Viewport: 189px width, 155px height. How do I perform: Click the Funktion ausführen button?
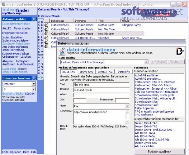coord(159,152)
